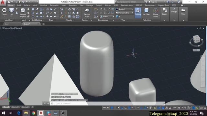The height and width of the screenshot is (116, 207).
Task: Click the Help question mark icon
Action: tap(179, 2)
